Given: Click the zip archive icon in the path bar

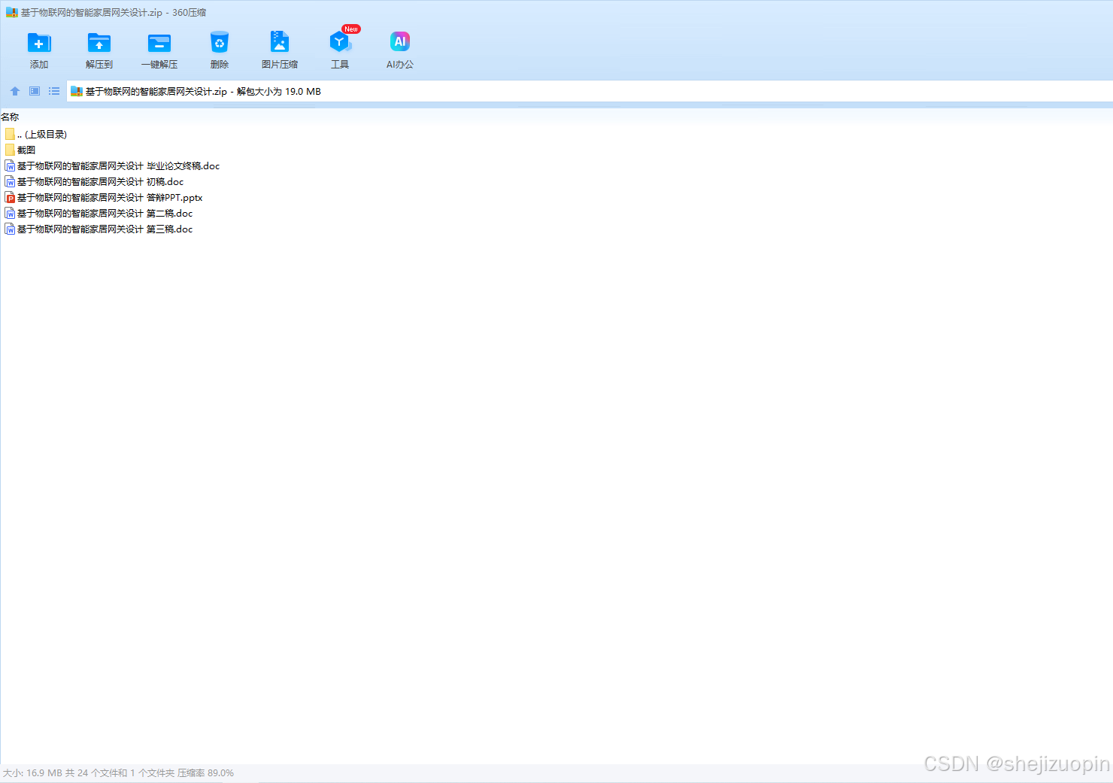Looking at the screenshot, I should coord(77,92).
